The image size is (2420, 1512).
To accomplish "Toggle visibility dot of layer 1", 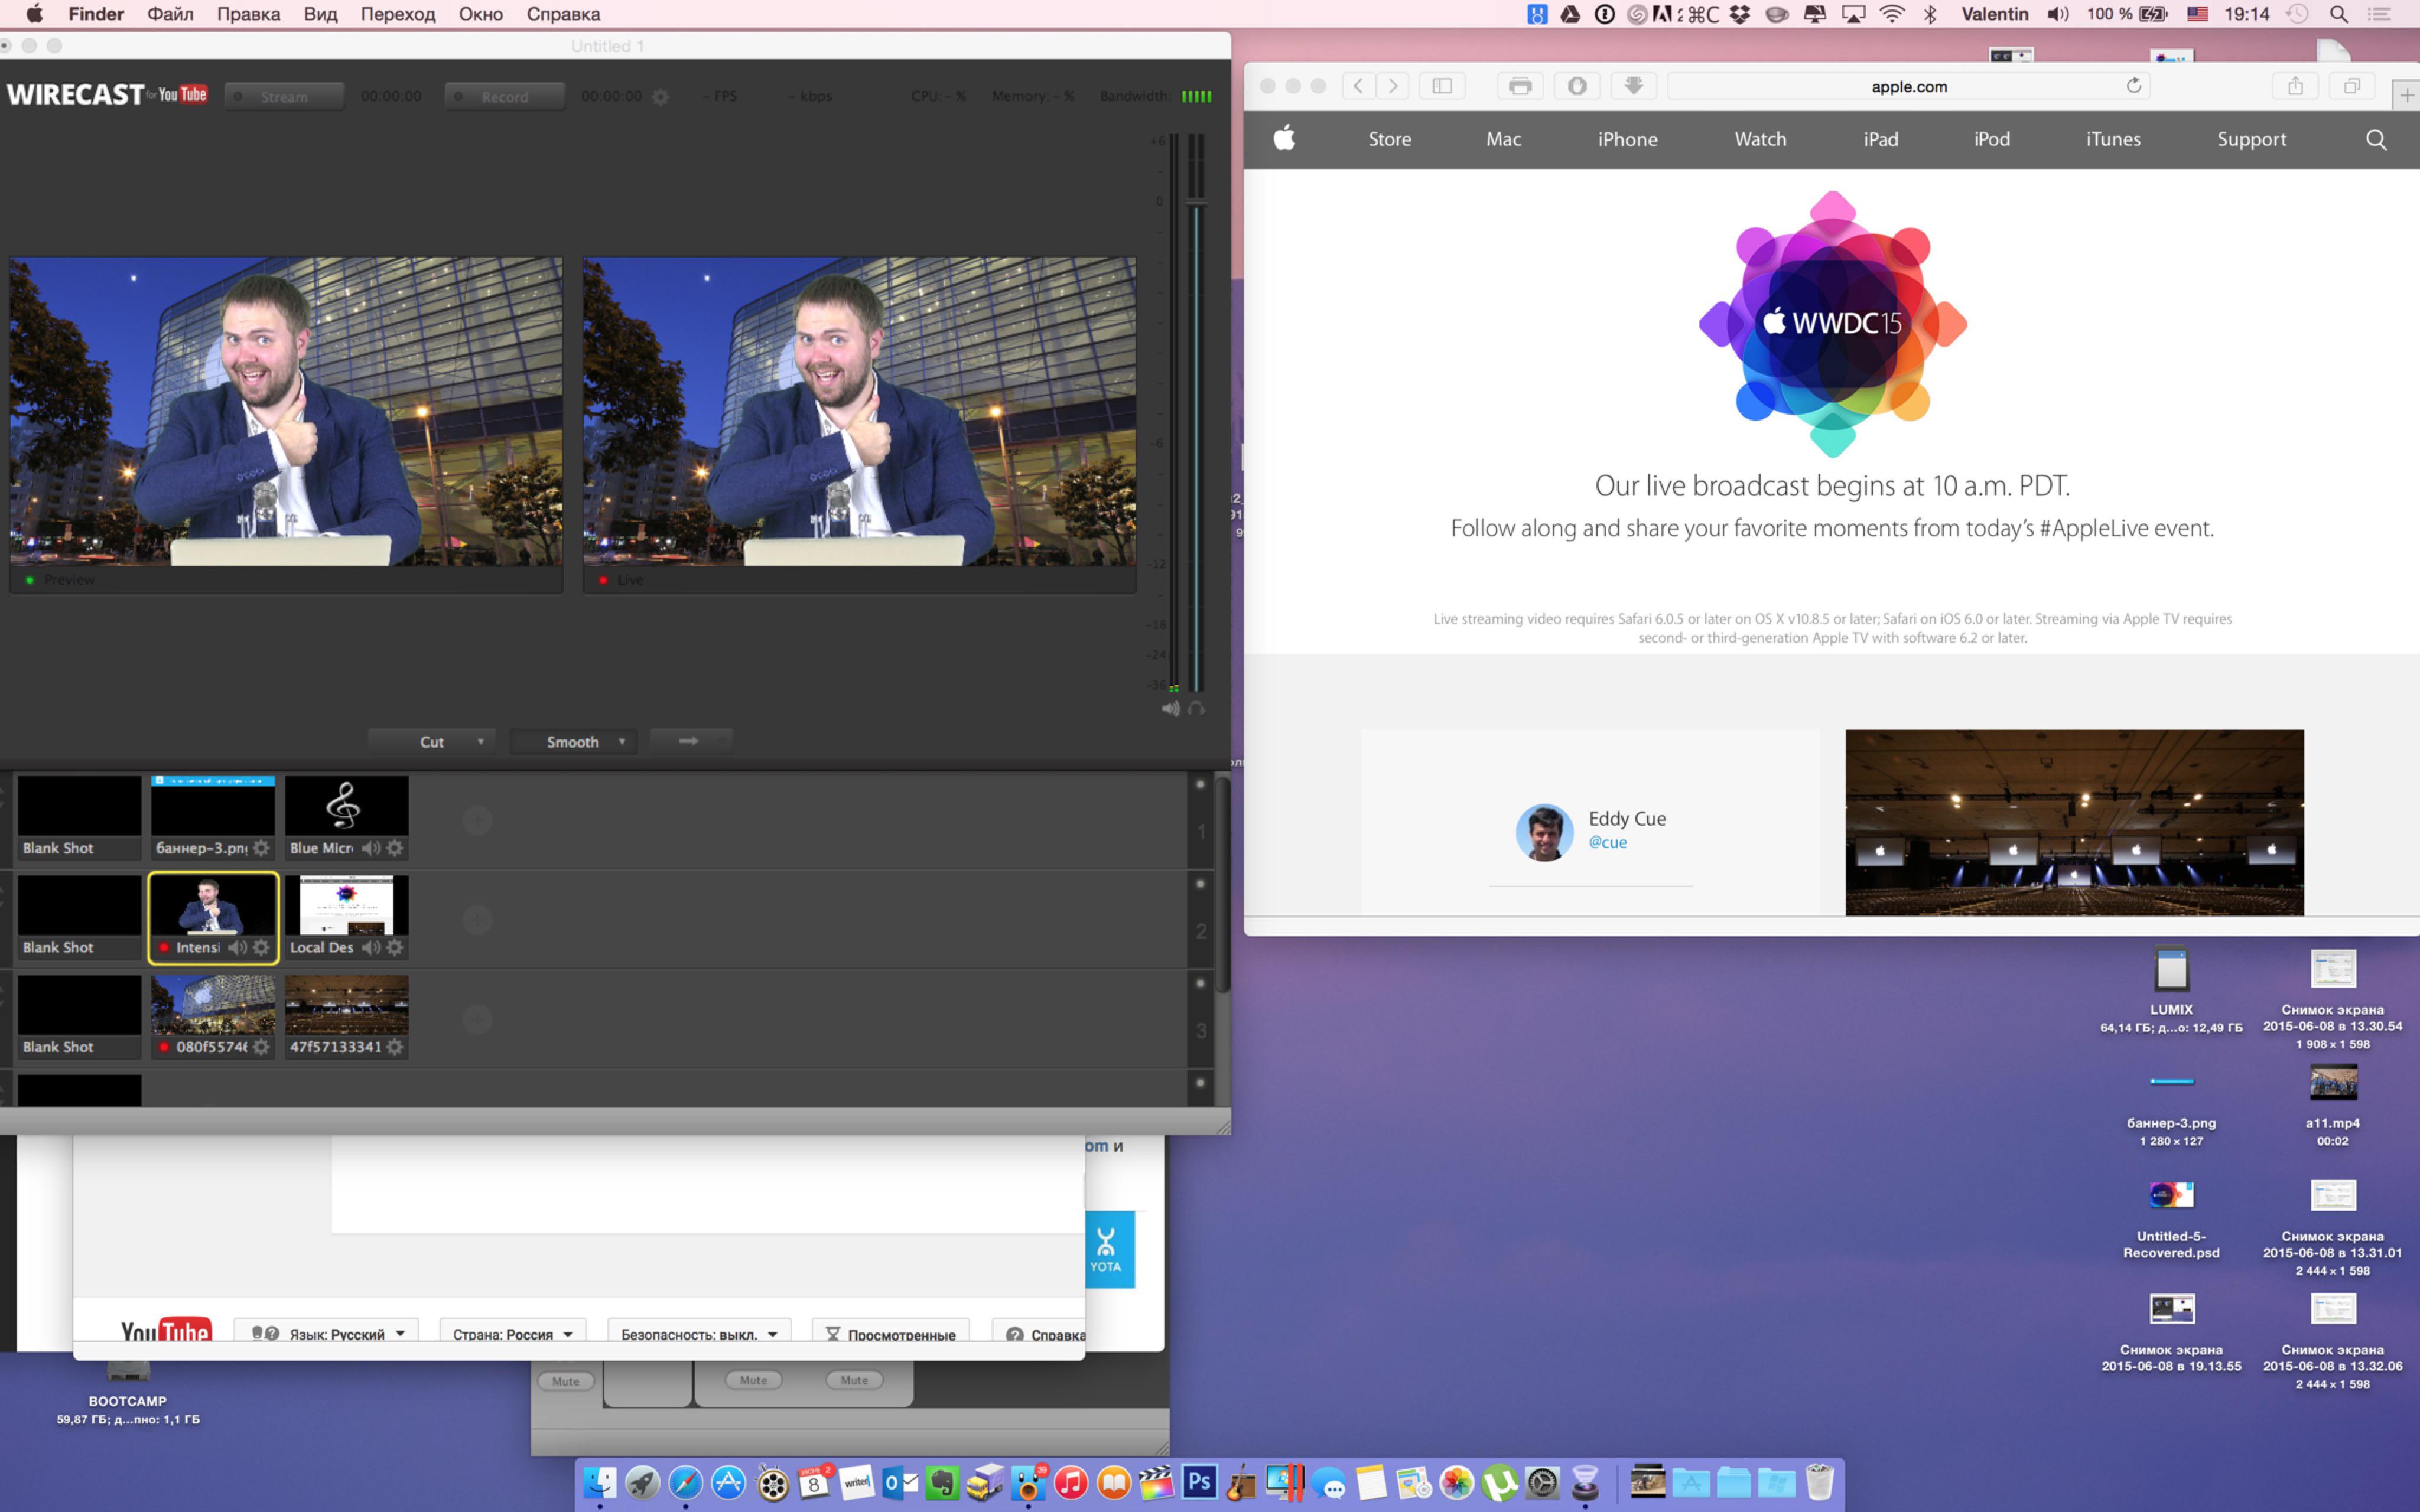I will pyautogui.click(x=1200, y=784).
